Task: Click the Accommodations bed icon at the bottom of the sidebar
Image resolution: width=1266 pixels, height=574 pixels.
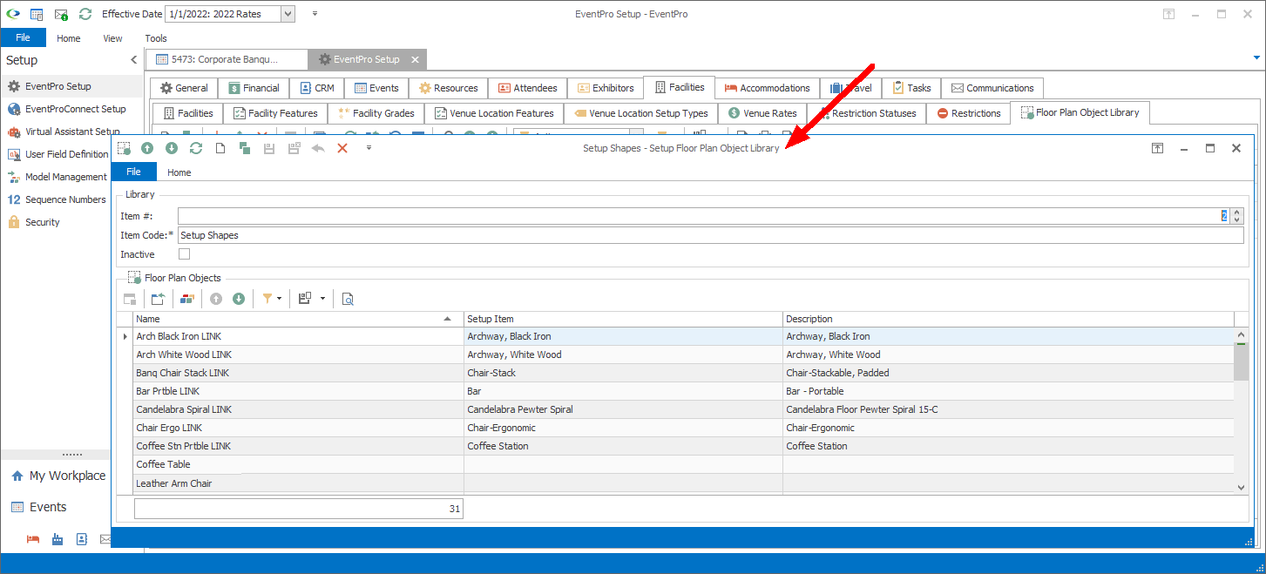Action: pos(33,539)
